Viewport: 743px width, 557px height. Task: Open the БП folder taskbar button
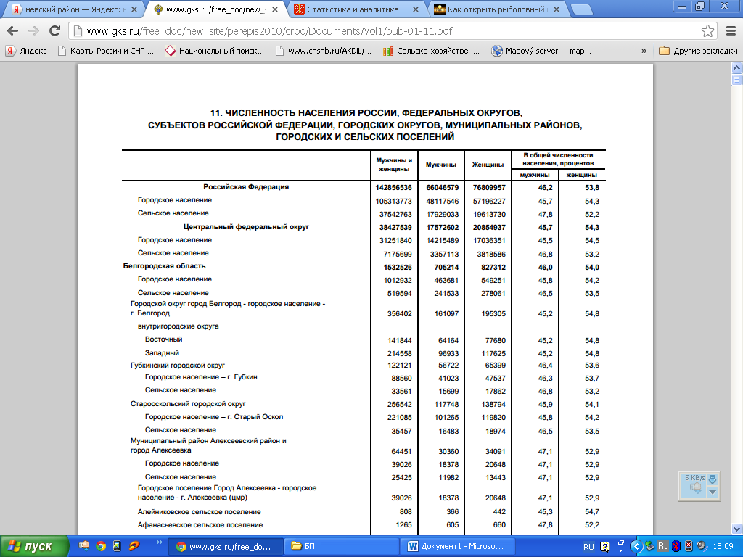click(343, 546)
